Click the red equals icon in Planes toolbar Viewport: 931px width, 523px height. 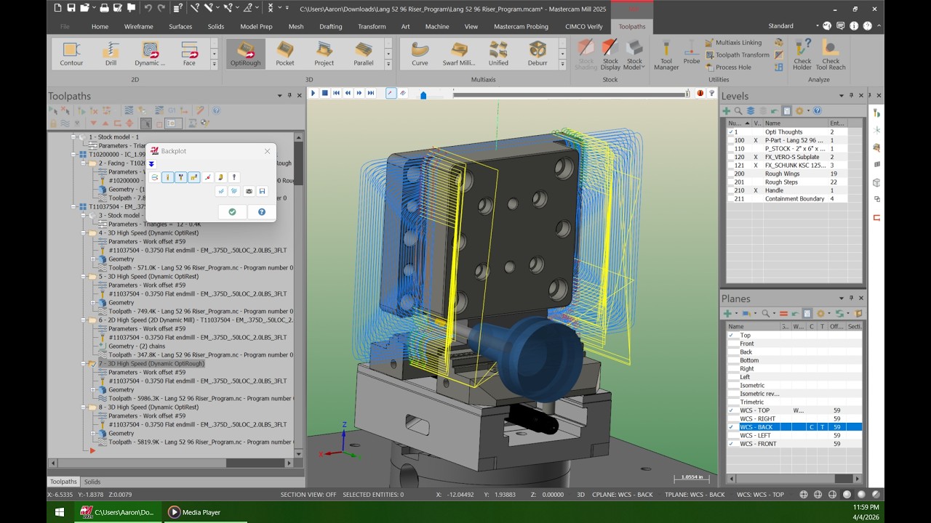click(x=783, y=314)
